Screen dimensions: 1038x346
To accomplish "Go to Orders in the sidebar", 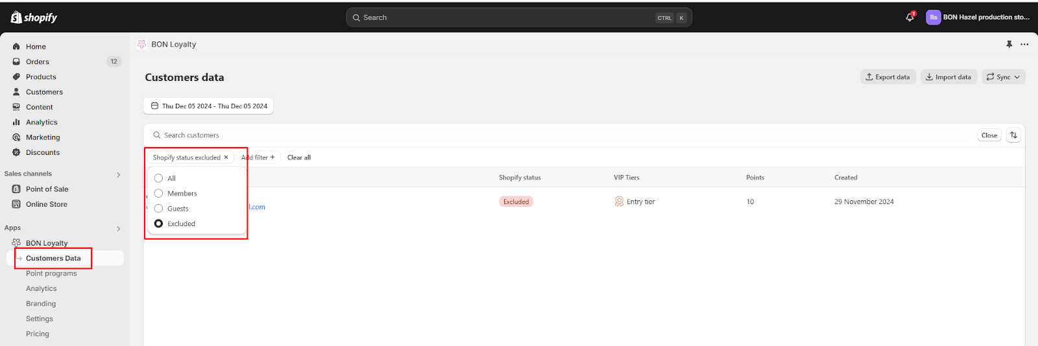I will (38, 62).
